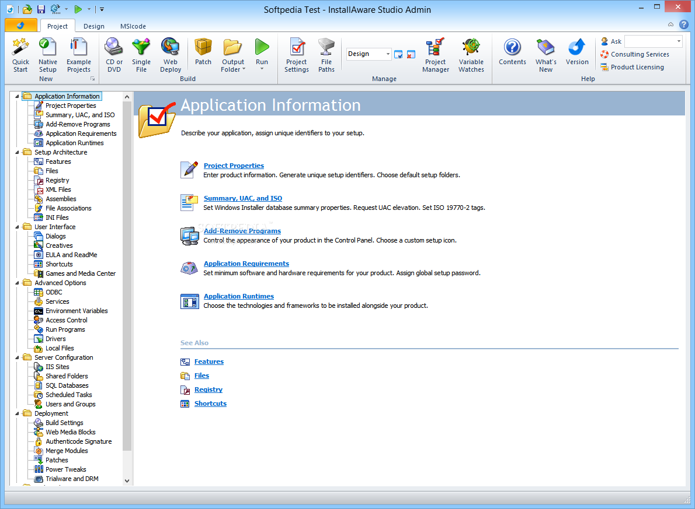Open the Design view dropdown
This screenshot has width=695, height=509.
(388, 54)
